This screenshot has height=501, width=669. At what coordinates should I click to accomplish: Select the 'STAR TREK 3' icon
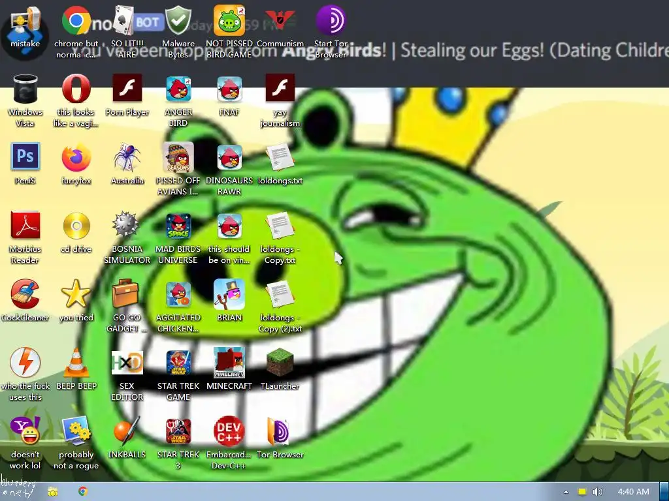178,431
